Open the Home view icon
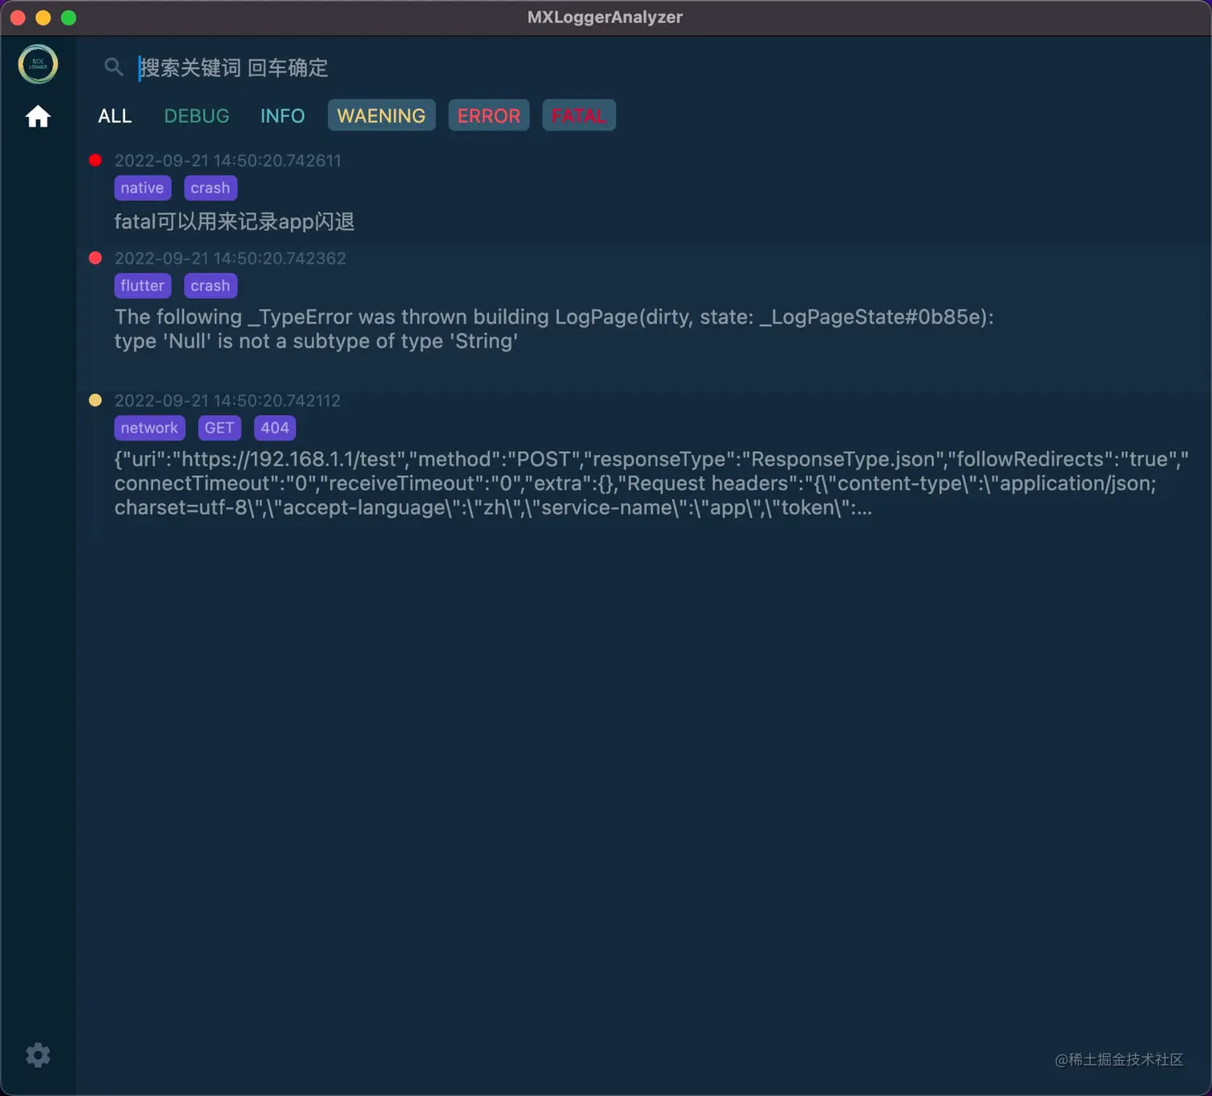Image resolution: width=1212 pixels, height=1096 pixels. tap(38, 117)
